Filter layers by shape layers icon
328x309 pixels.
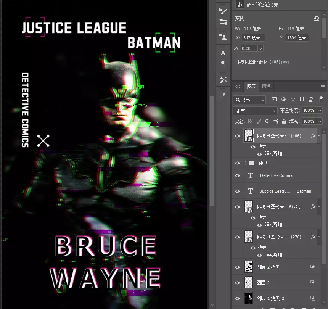[302, 99]
